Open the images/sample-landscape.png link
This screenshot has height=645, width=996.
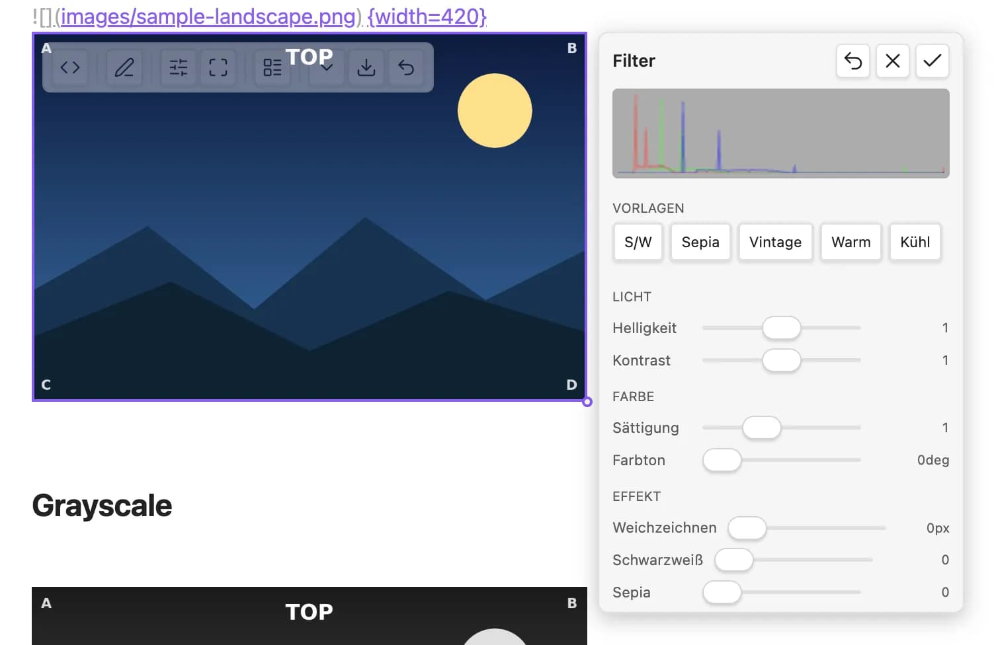coord(208,16)
